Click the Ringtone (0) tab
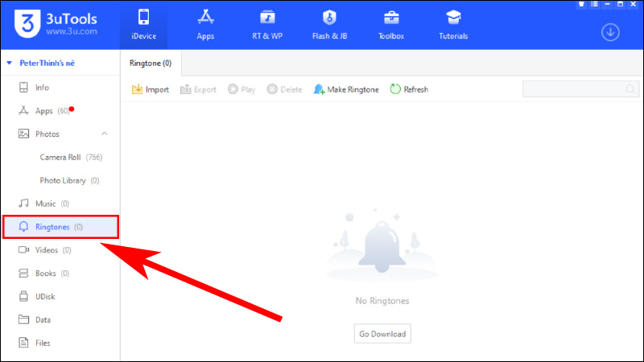The image size is (644, 362). 151,64
